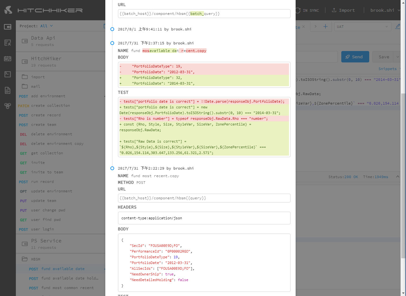Open the console terminal sidebar icon
406x296 pixels.
(8, 74)
